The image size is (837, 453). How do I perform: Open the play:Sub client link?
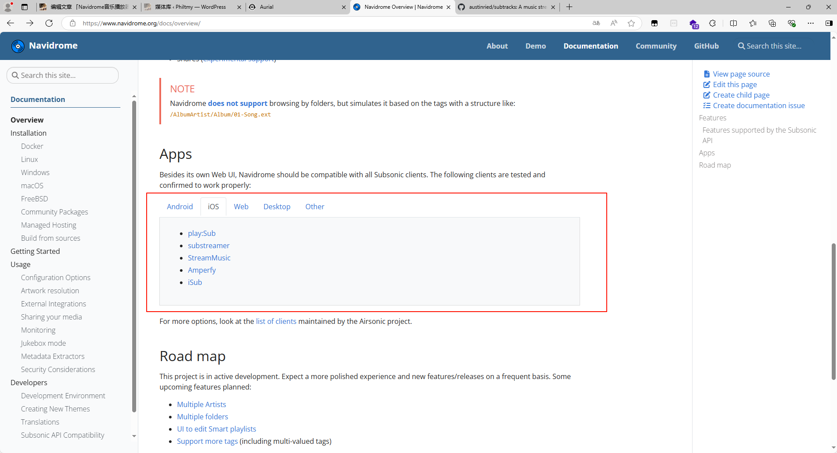point(202,233)
